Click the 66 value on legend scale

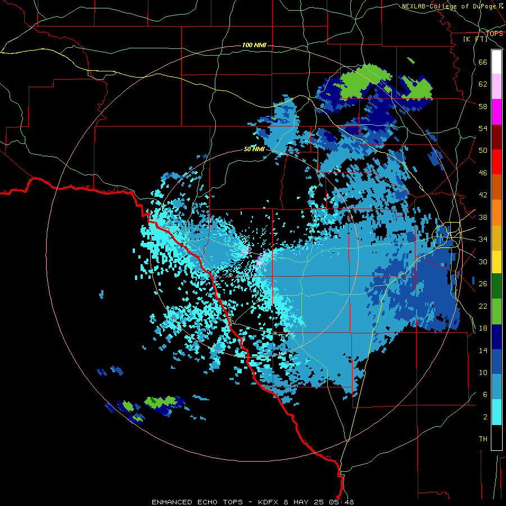tap(483, 62)
